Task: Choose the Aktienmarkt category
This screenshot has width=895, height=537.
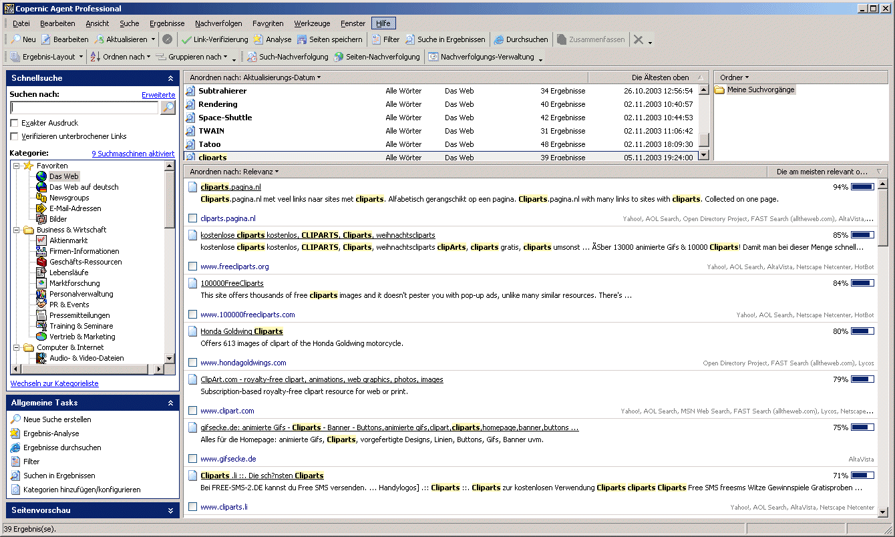Action: pos(69,240)
